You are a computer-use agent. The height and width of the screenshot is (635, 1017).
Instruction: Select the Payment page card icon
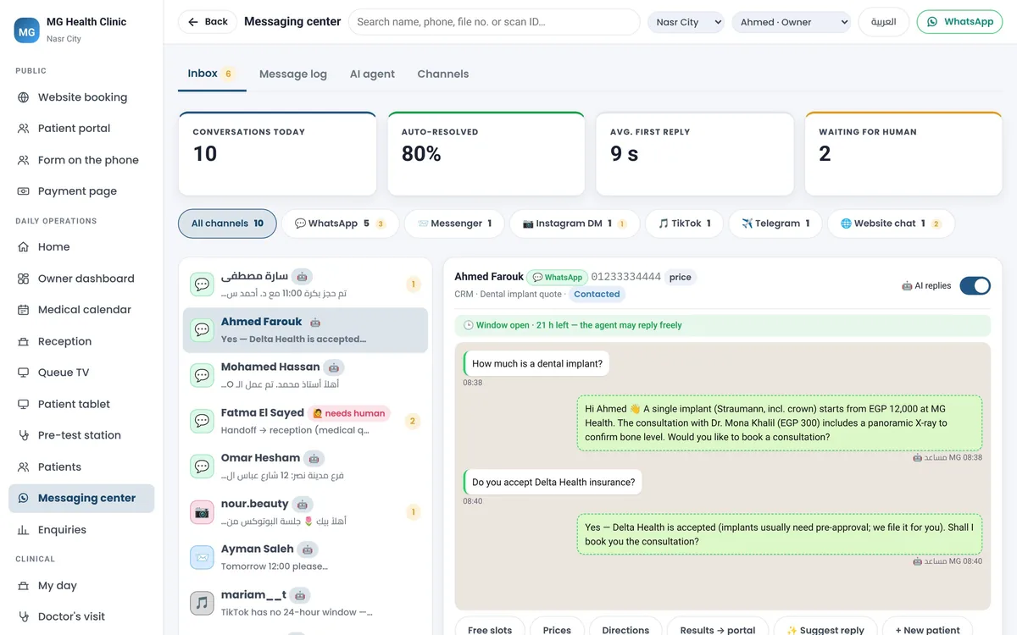click(x=23, y=191)
